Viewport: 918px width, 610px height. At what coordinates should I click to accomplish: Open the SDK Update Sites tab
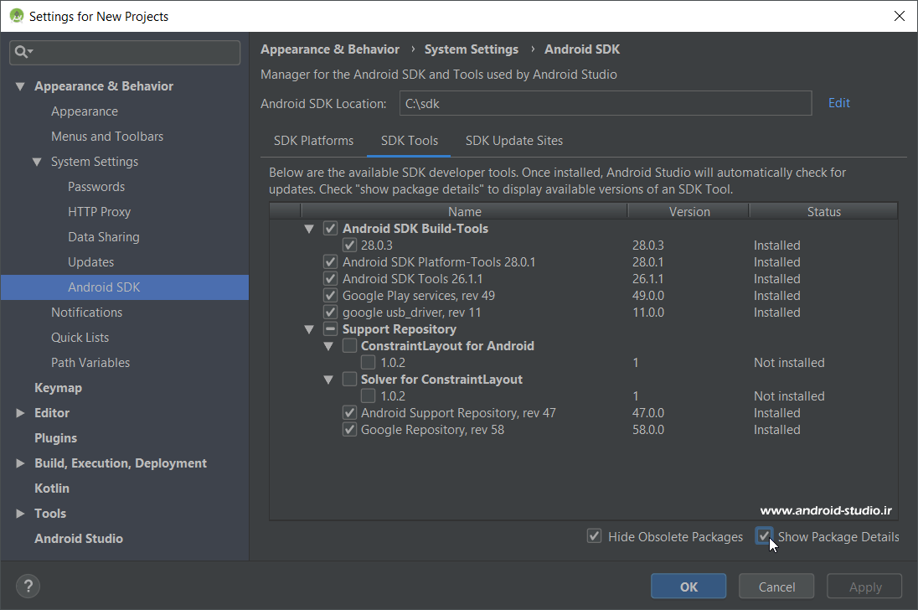(514, 141)
